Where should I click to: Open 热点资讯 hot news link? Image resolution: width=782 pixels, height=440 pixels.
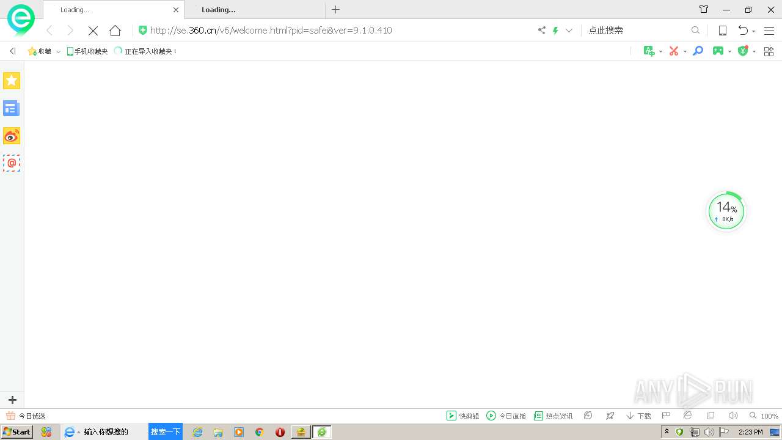coord(554,416)
